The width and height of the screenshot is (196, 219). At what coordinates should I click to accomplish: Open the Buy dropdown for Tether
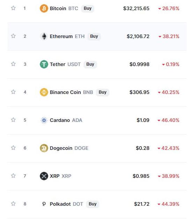[x=90, y=64]
